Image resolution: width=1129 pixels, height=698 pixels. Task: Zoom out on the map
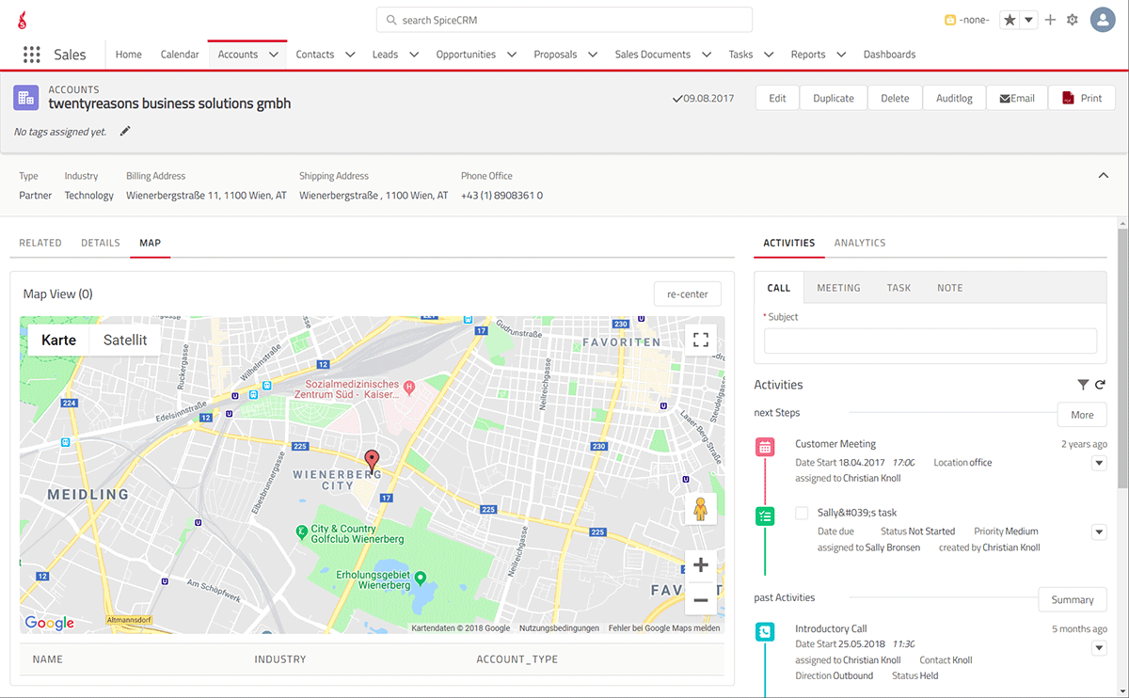point(701,599)
